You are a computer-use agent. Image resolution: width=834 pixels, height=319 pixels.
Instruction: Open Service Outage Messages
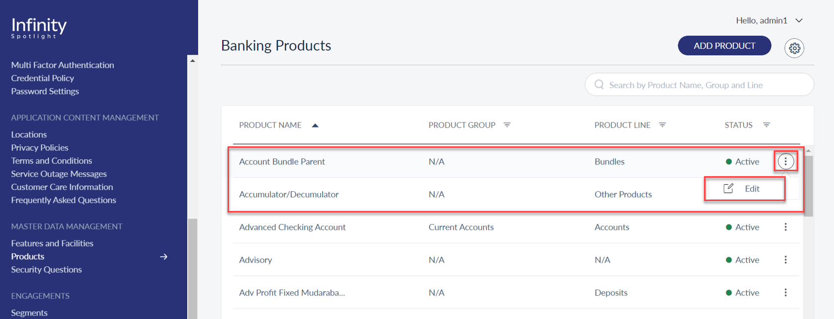click(59, 174)
